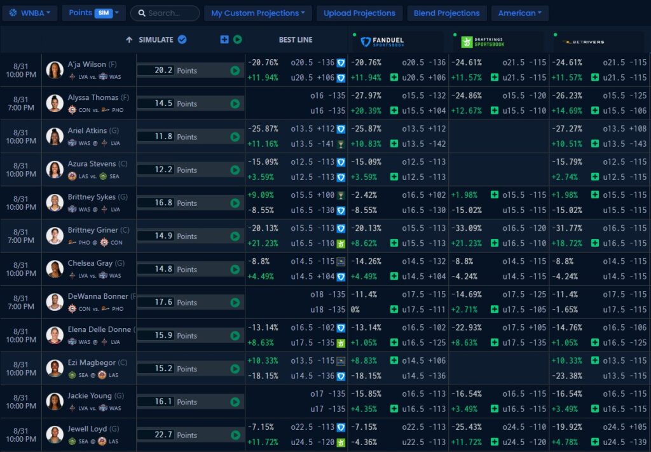651x452 pixels.
Task: Run simulation for Ezi Magbegor row
Action: tap(235, 369)
